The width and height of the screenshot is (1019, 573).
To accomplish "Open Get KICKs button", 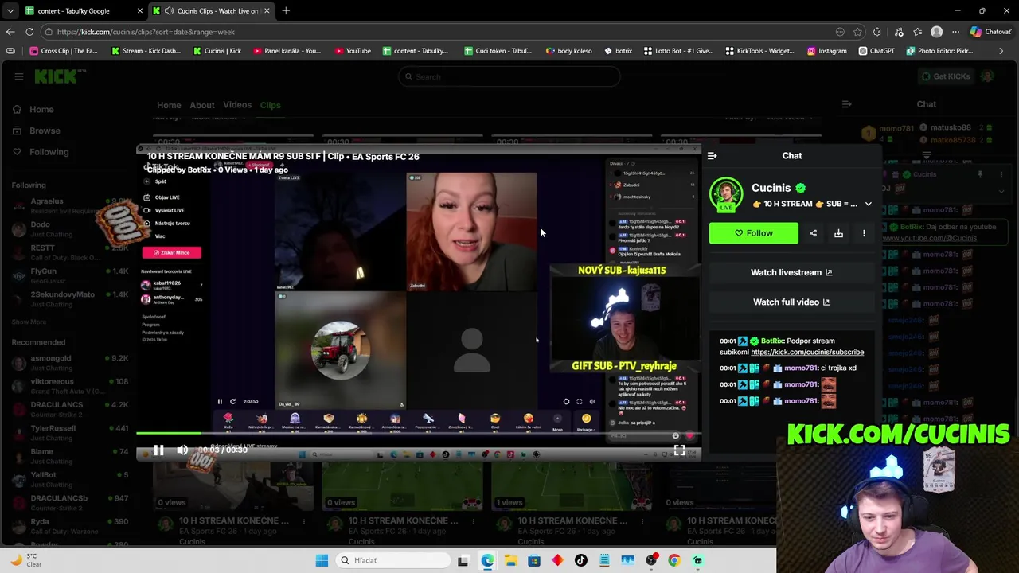I will [945, 76].
